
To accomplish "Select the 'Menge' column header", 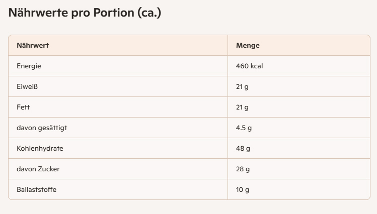I will point(248,46).
